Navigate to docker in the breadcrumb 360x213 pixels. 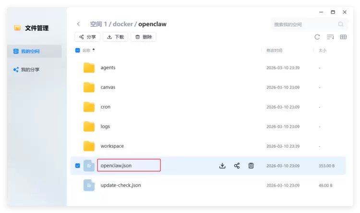click(x=123, y=24)
